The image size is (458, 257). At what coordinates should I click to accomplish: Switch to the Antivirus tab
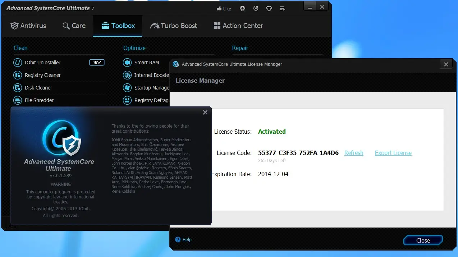click(28, 26)
